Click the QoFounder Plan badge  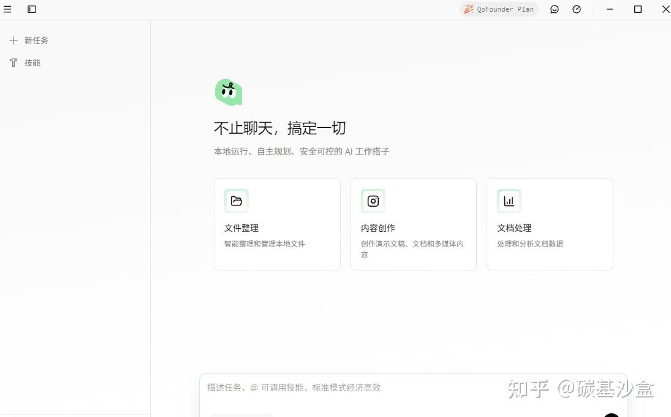coord(499,9)
